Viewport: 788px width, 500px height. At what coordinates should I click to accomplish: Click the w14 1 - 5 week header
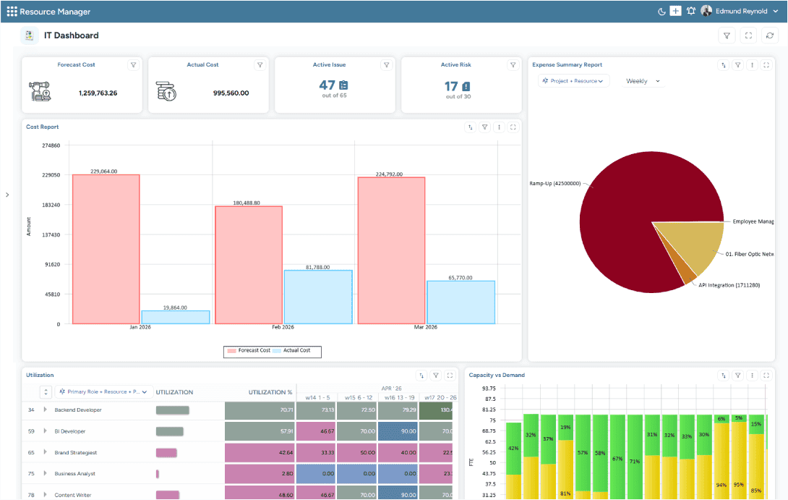pos(317,397)
